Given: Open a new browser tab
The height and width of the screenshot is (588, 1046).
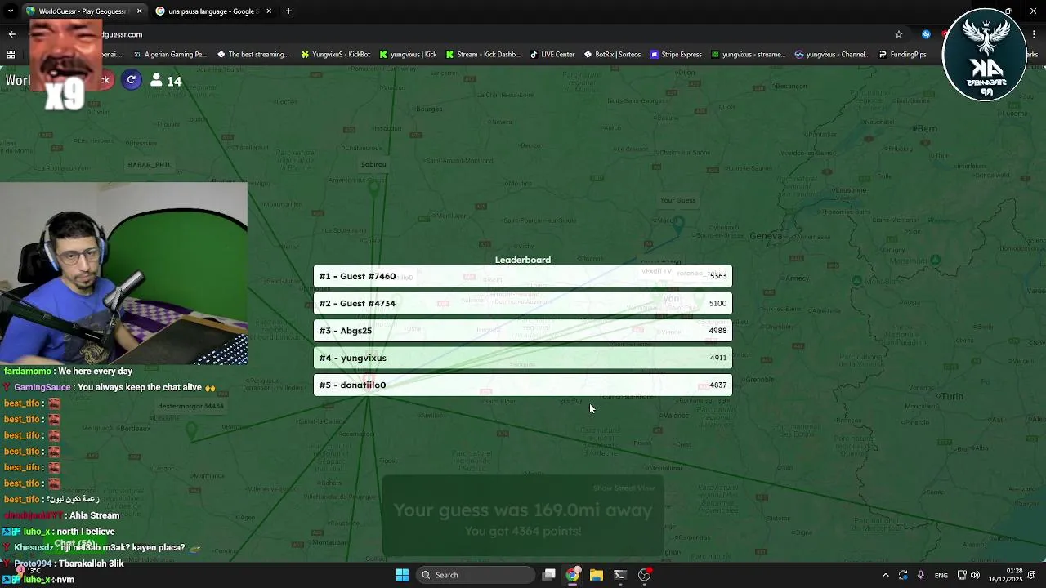Looking at the screenshot, I should pyautogui.click(x=289, y=11).
